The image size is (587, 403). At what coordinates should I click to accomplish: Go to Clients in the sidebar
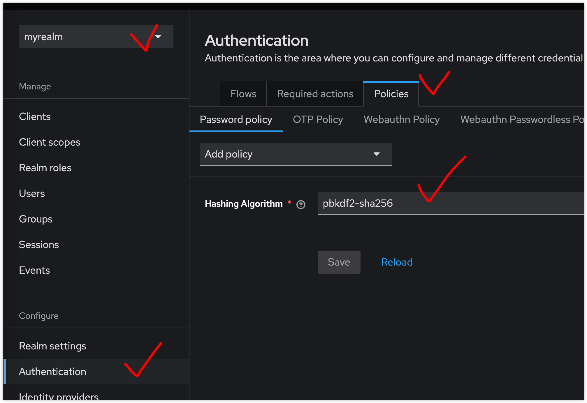35,116
